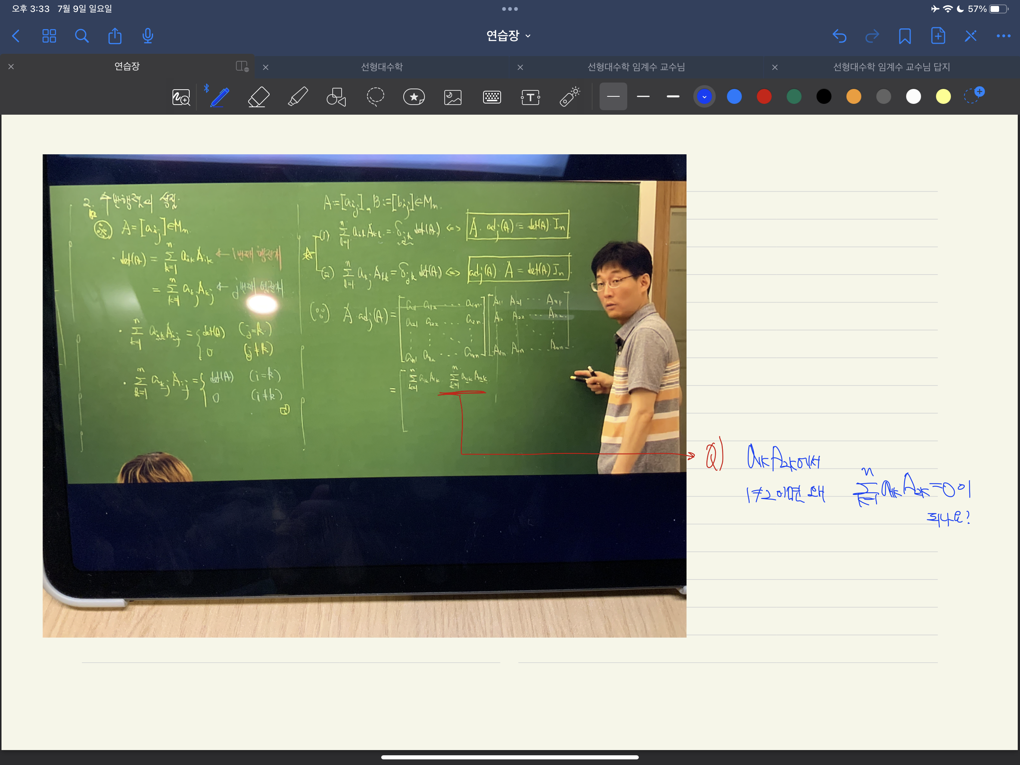Image resolution: width=1020 pixels, height=765 pixels.
Task: Switch to the 선형대수학 임계수 교수님 답지 tab
Action: click(891, 67)
